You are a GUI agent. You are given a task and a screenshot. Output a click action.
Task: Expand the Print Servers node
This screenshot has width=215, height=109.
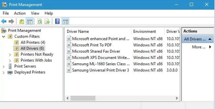pos(4,67)
